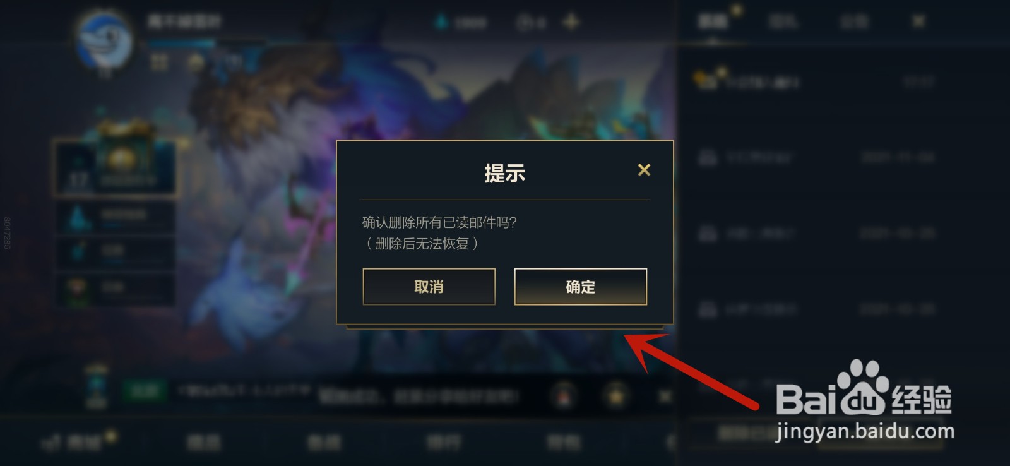Open the first unread mail entry
Viewport: 1010px width, 466px height.
click(x=814, y=81)
